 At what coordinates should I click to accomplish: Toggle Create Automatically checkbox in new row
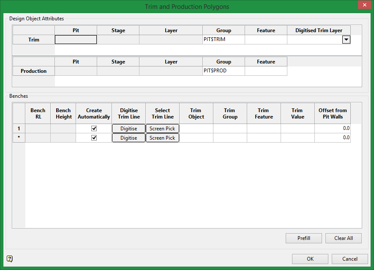click(94, 138)
